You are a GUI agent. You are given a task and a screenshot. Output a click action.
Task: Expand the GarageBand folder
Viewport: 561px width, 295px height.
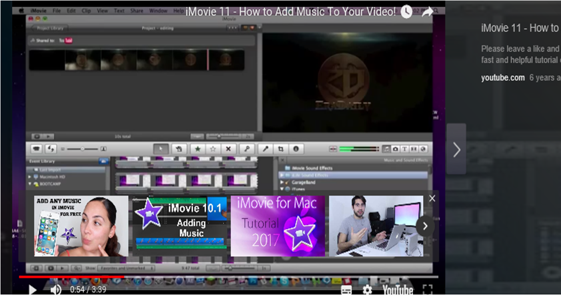coord(282,182)
